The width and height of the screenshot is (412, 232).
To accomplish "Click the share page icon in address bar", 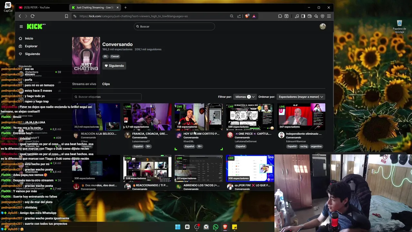I will point(239,16).
